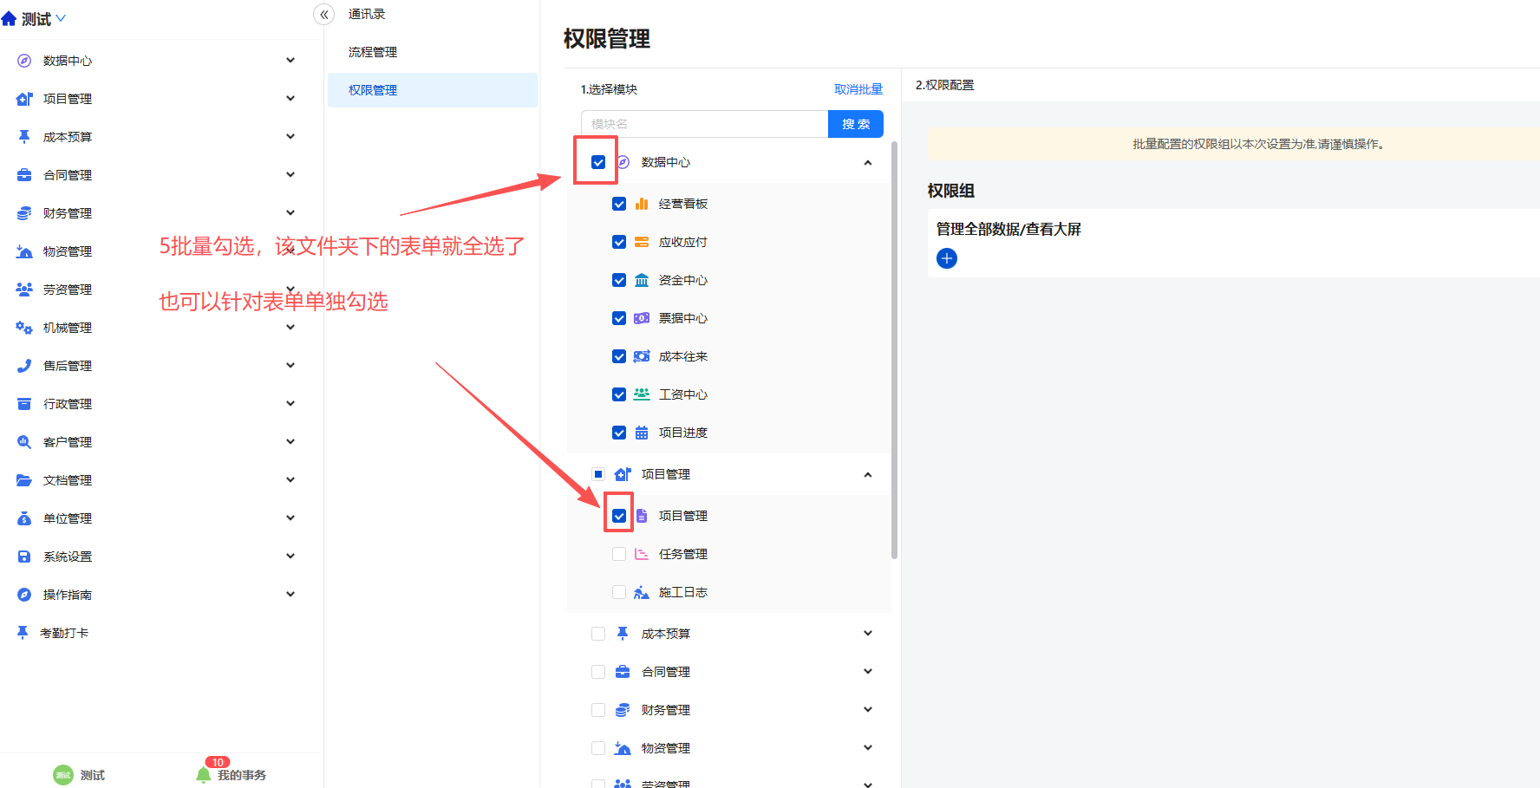This screenshot has width=1540, height=788.
Task: Click the home icon beside 测试
Action: pos(10,19)
